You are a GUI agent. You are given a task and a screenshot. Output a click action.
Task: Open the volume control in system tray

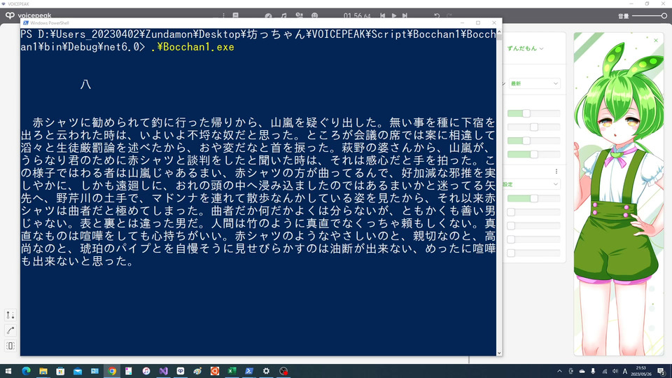point(615,371)
